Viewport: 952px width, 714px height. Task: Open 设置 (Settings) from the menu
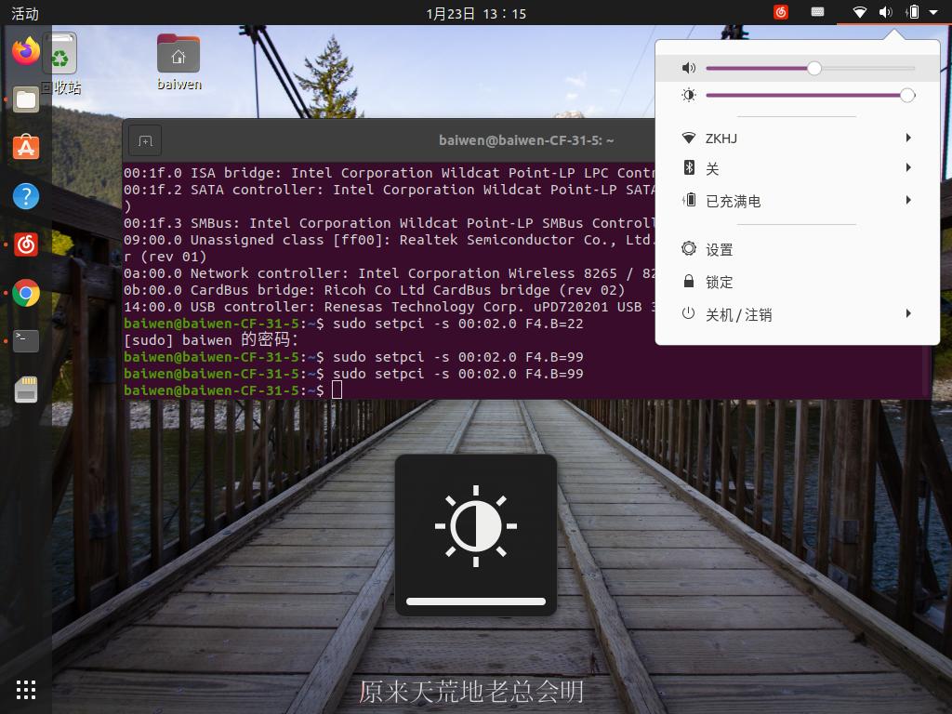tap(721, 249)
